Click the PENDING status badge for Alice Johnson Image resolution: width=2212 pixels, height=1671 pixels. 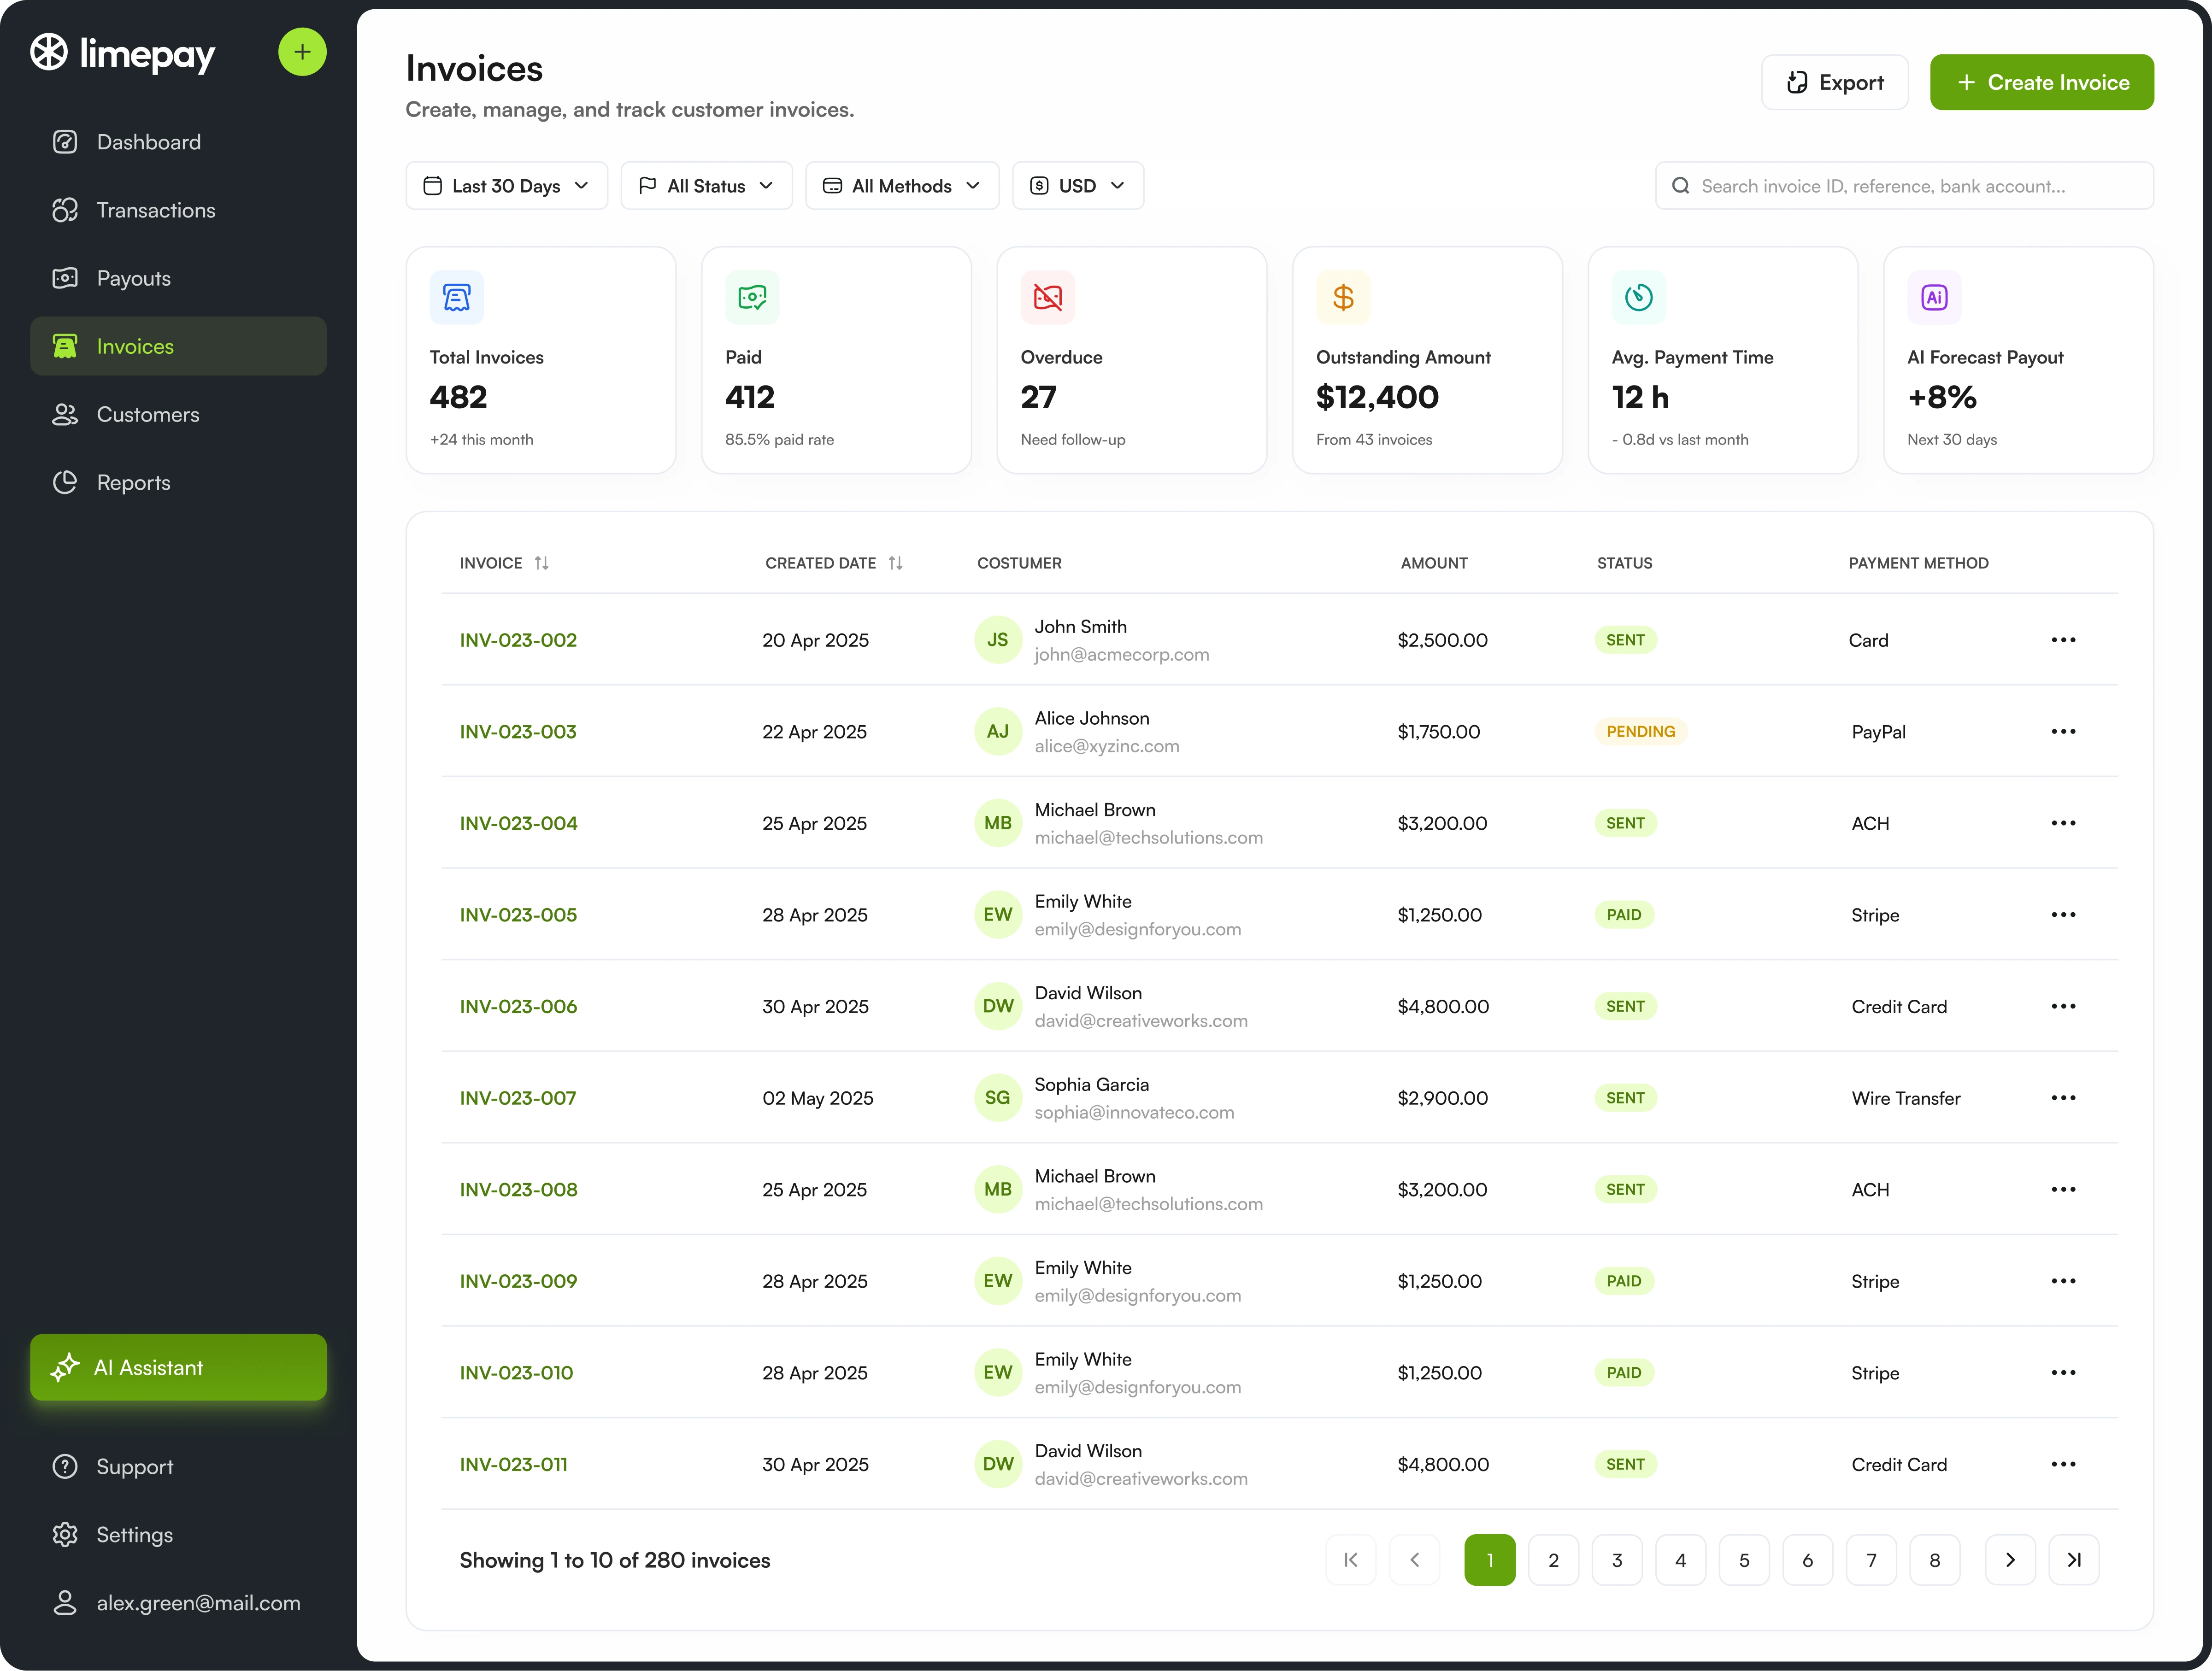pyautogui.click(x=1640, y=732)
